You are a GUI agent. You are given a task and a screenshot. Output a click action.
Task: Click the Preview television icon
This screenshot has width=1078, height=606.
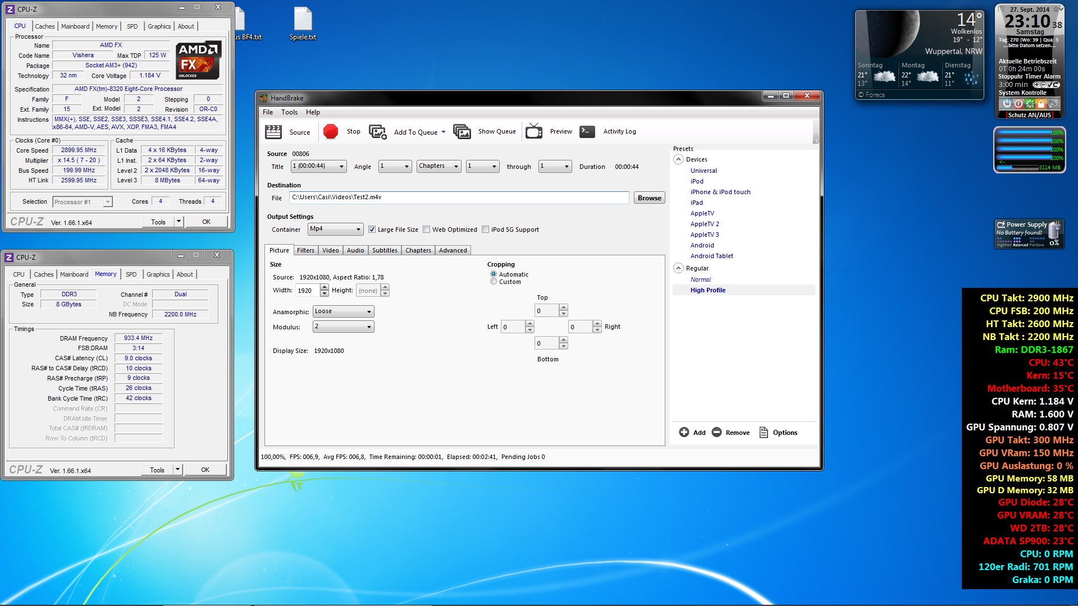pyautogui.click(x=533, y=132)
